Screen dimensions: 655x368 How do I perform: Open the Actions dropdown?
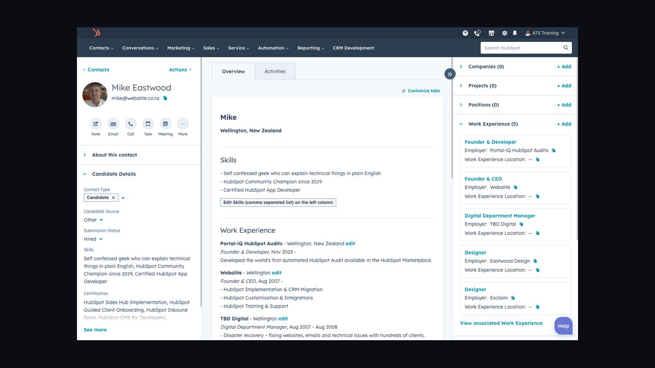pyautogui.click(x=180, y=70)
